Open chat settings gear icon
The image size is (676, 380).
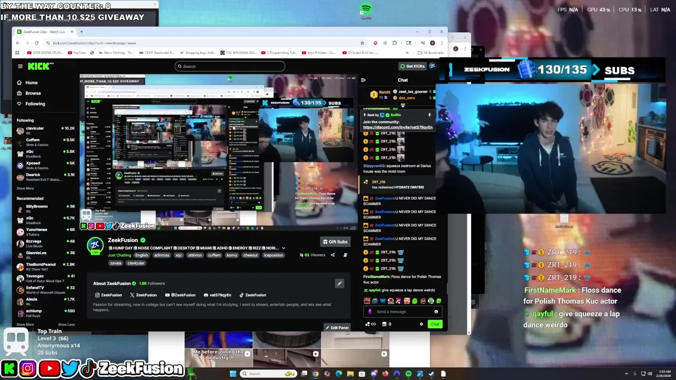click(x=421, y=324)
